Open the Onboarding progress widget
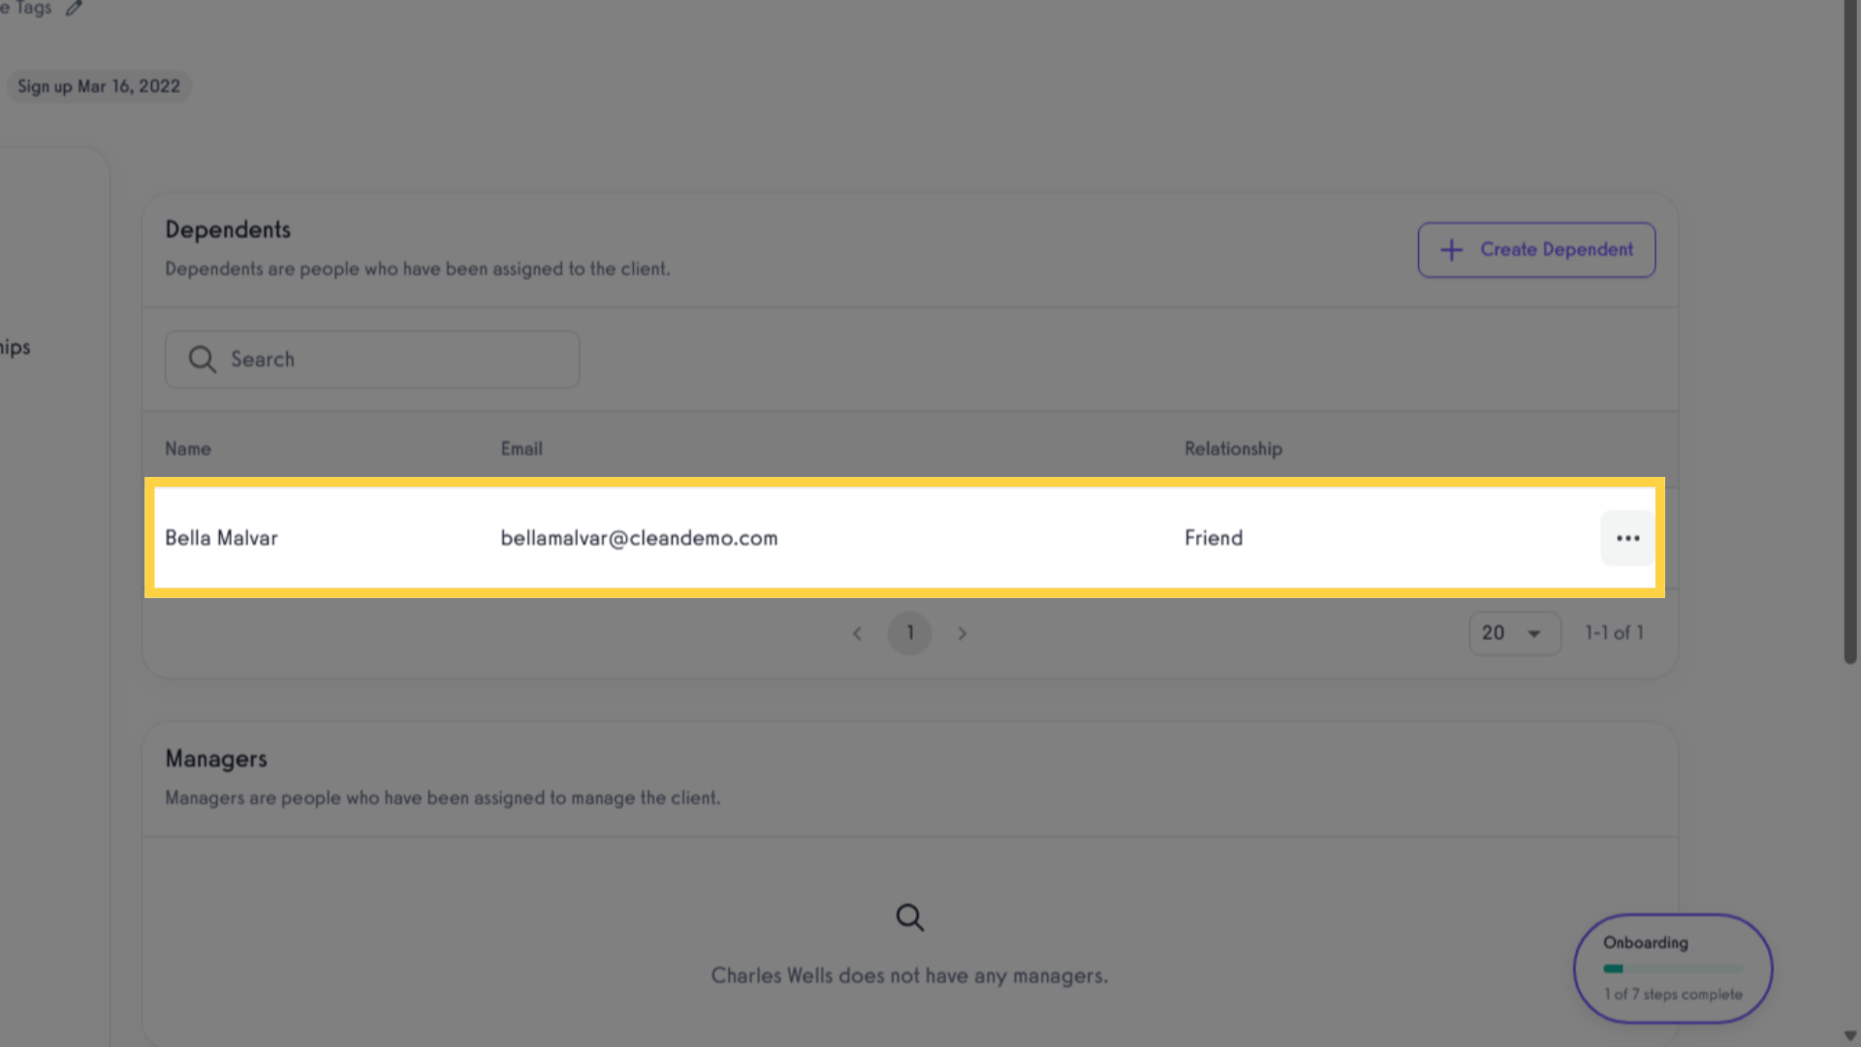 [x=1673, y=968]
